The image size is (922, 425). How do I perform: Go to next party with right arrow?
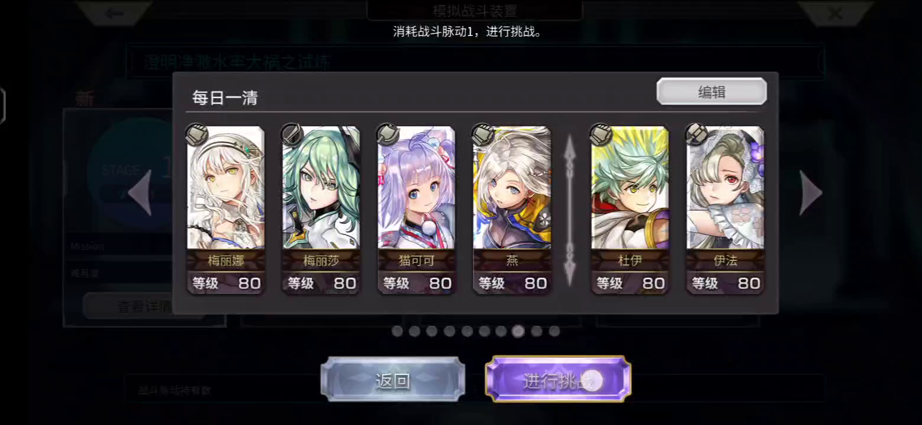pyautogui.click(x=810, y=192)
